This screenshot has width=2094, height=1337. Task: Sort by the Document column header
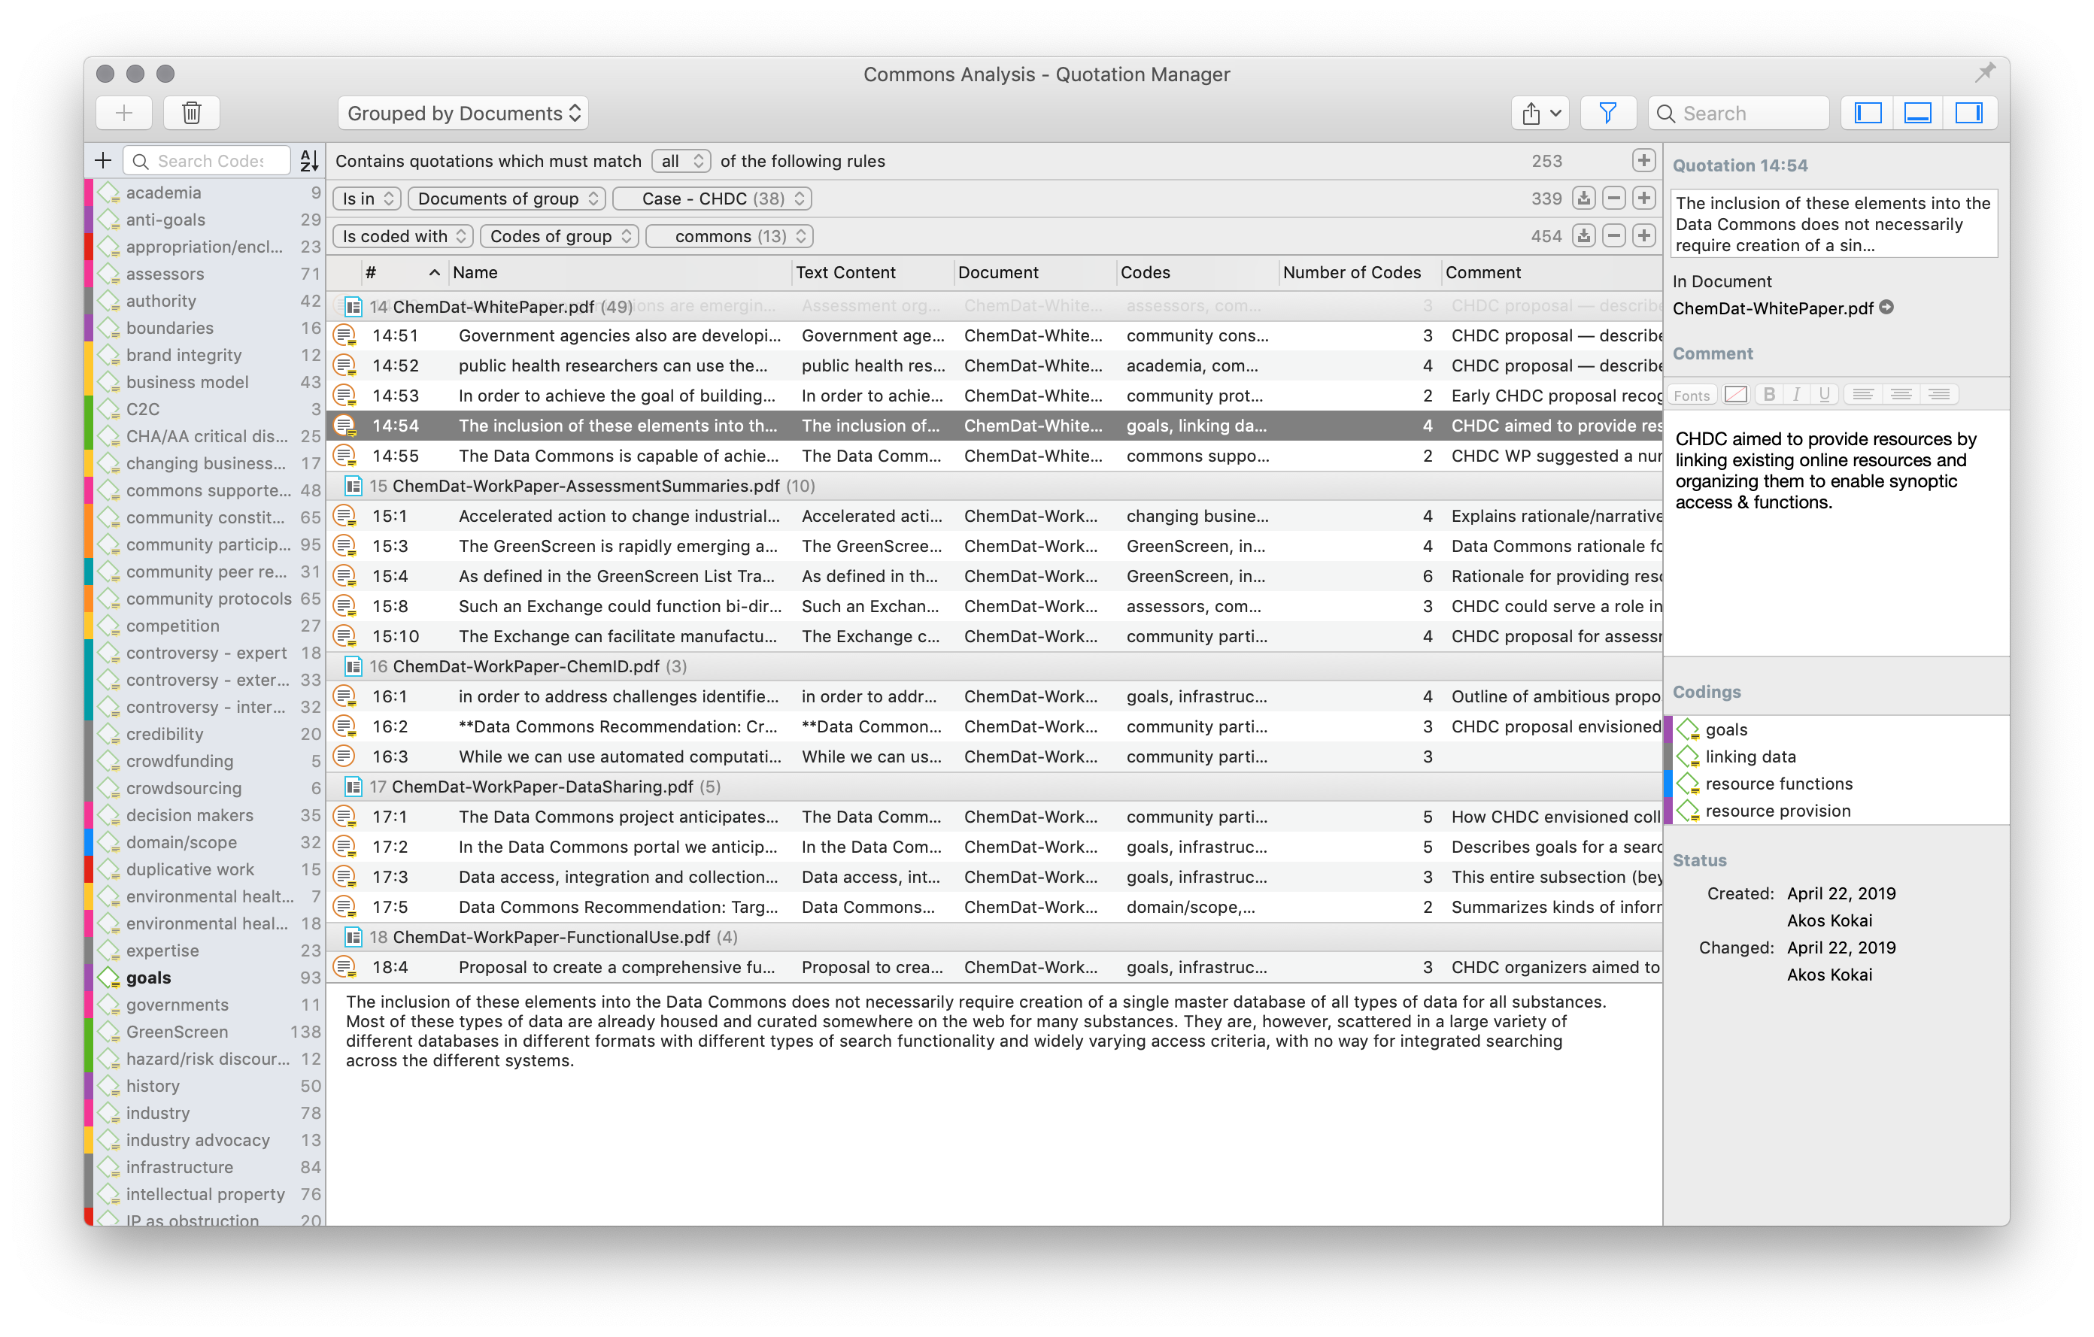(x=1035, y=272)
